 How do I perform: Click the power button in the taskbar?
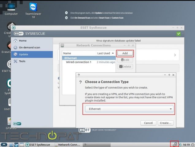(193, 145)
